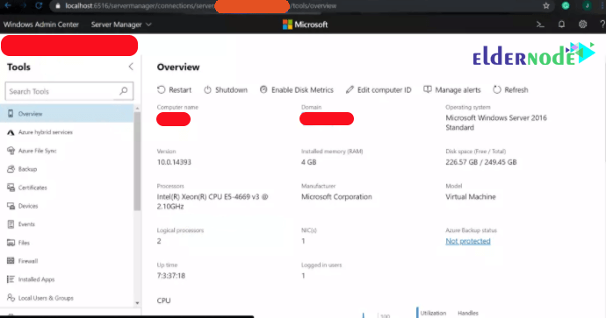The width and height of the screenshot is (606, 318).
Task: Select Overview in tools list
Action: coord(67,114)
